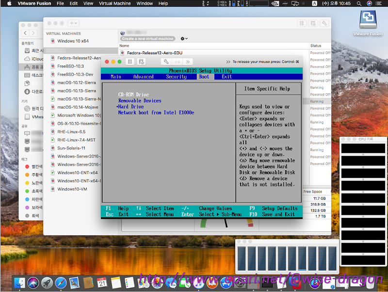
Task: Click the CPU 기록 window title
Action: 366,139
